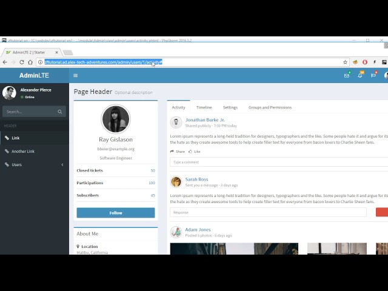
Task: Click the lightning bolt extension icon
Action: 375,62
